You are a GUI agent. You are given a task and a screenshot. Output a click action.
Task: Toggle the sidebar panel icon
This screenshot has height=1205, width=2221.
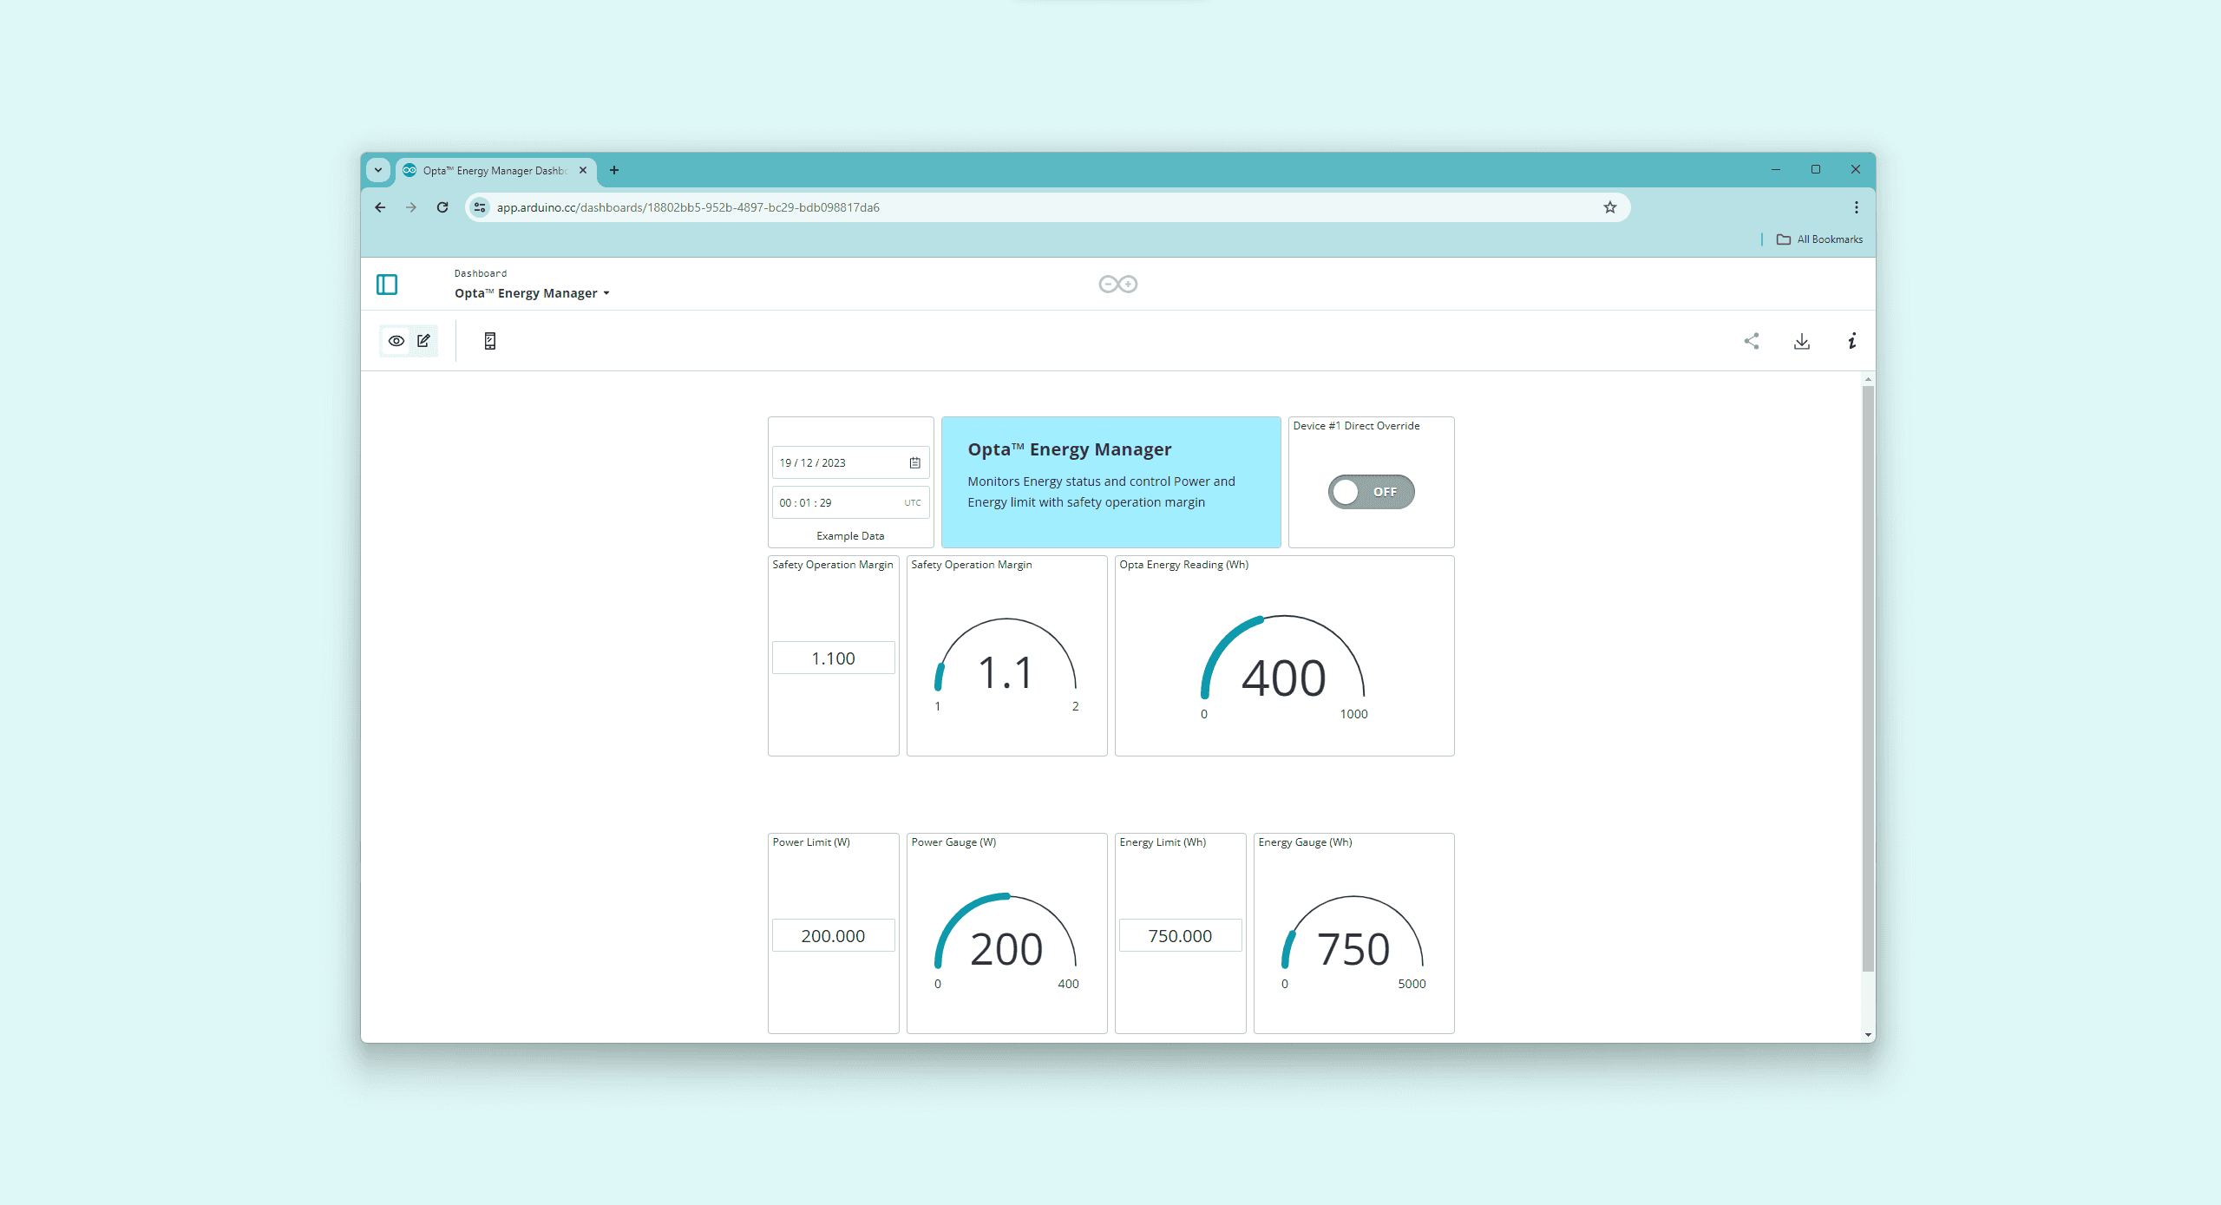coord(387,285)
